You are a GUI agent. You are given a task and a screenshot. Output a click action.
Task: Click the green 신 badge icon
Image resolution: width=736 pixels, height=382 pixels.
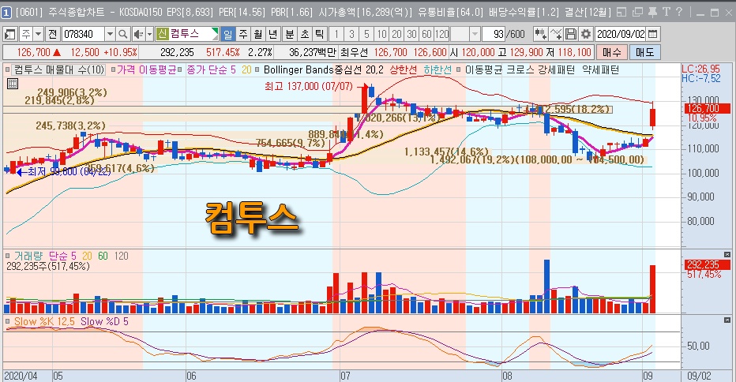[162, 34]
